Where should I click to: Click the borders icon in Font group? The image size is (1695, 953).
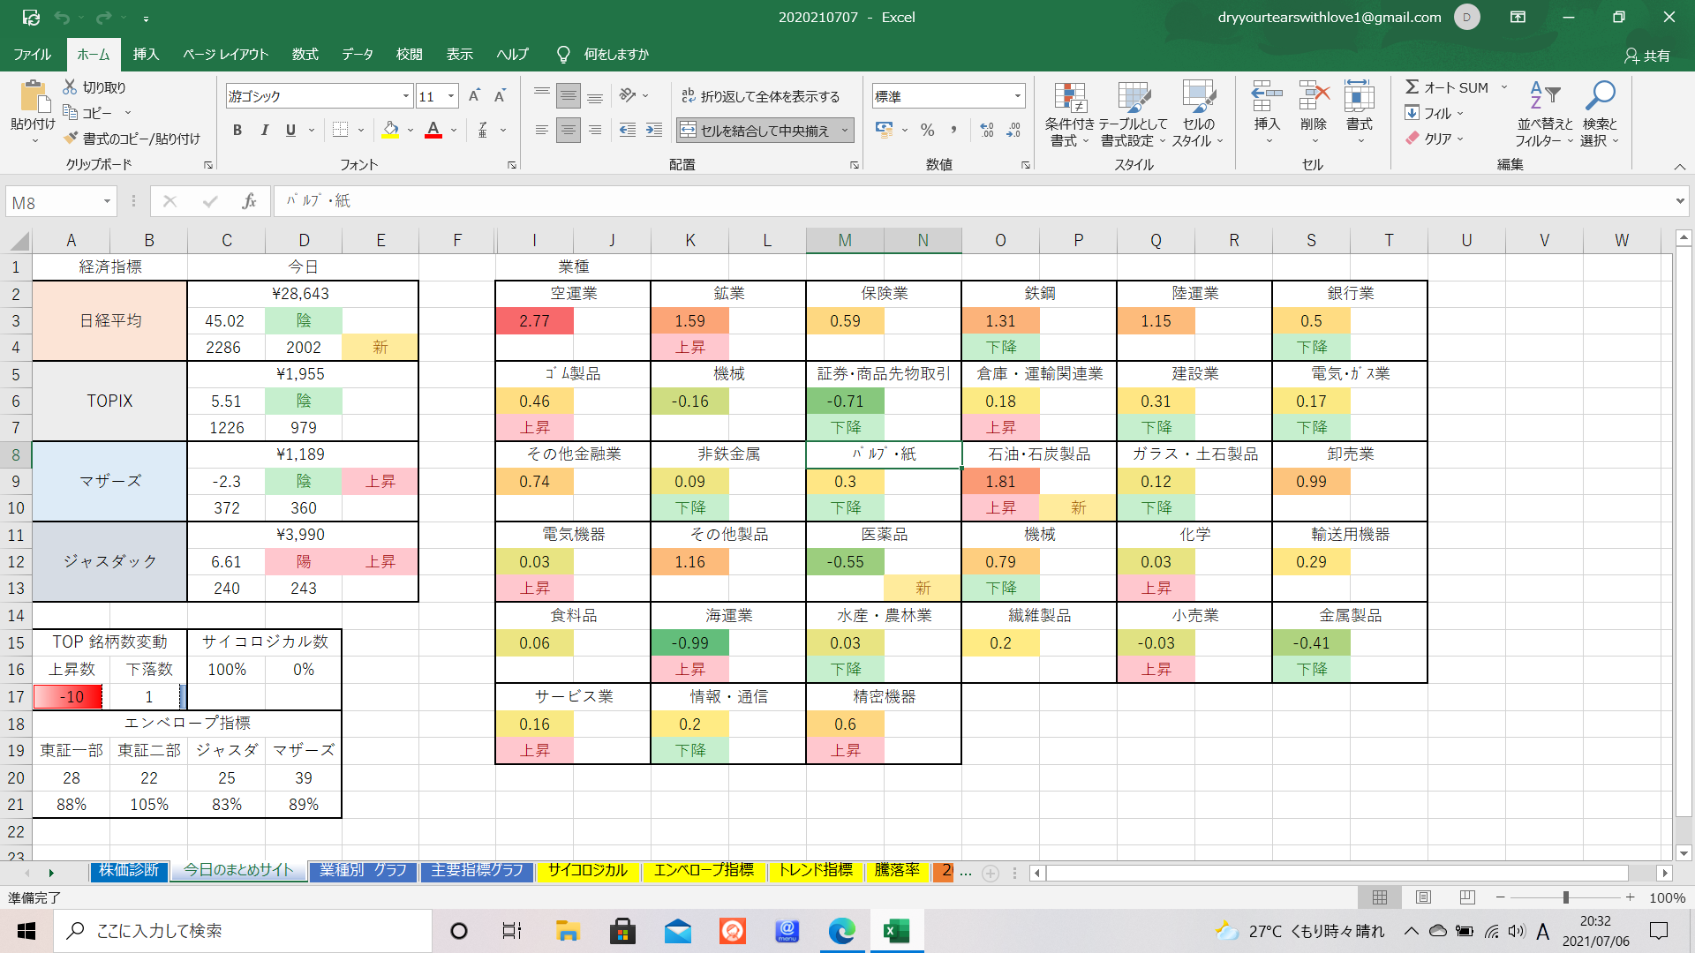340,131
